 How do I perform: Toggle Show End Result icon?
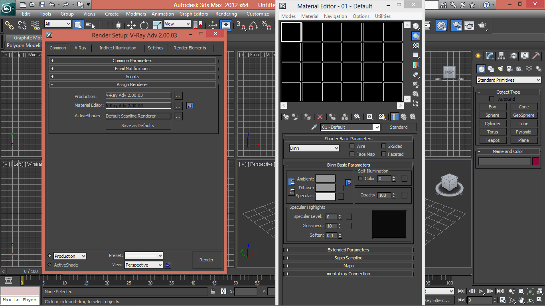394,117
